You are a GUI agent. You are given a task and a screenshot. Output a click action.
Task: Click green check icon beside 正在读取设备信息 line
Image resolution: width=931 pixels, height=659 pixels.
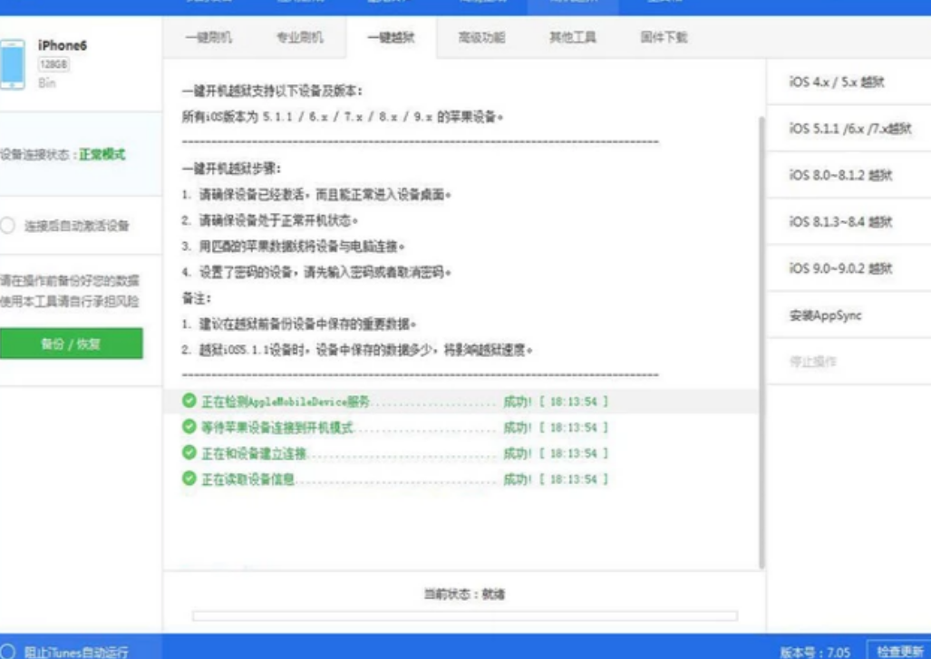tap(189, 478)
